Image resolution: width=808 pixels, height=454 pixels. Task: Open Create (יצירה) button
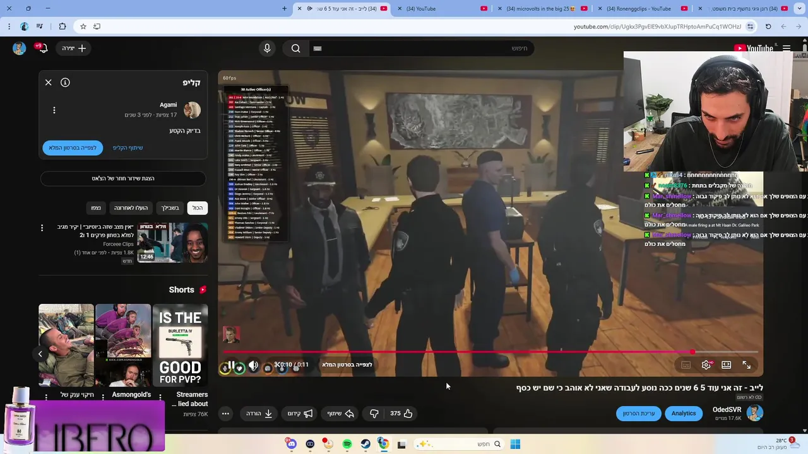tap(74, 49)
